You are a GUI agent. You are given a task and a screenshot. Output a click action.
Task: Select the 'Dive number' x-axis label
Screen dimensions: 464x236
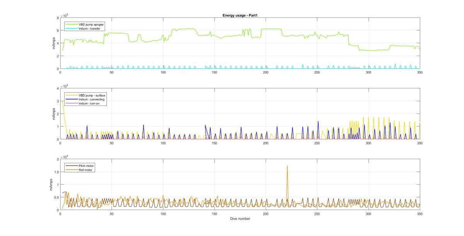click(x=240, y=219)
